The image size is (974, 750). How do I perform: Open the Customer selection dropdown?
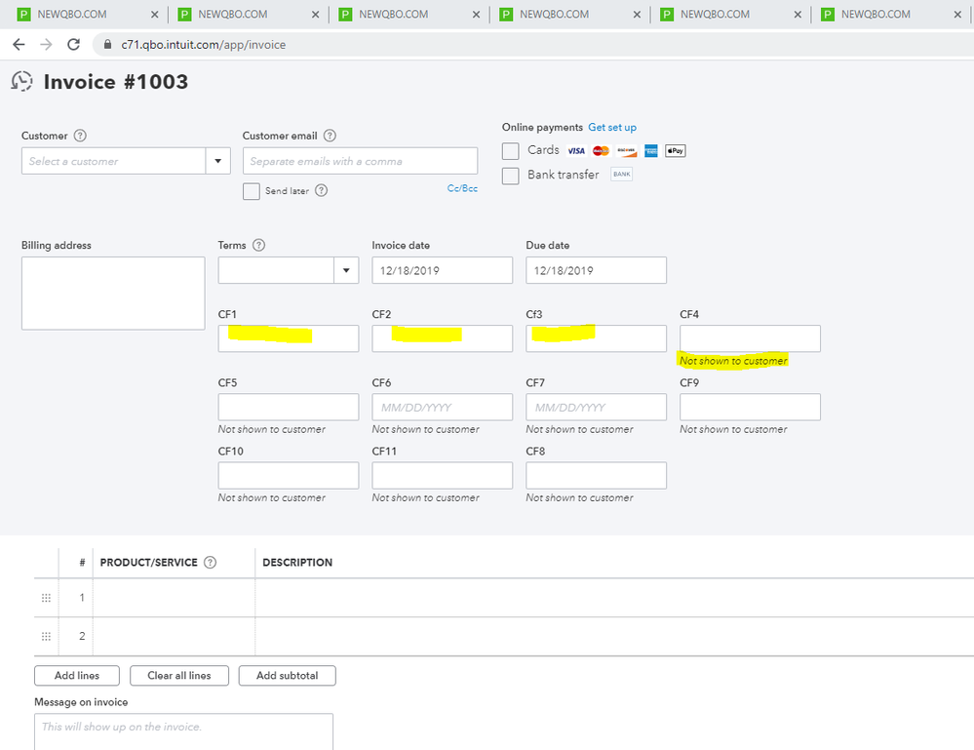coord(217,160)
